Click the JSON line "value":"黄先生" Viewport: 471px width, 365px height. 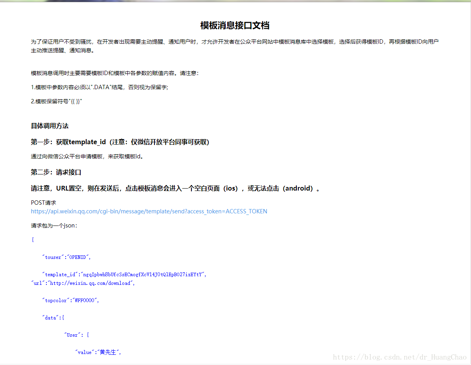[98, 352]
